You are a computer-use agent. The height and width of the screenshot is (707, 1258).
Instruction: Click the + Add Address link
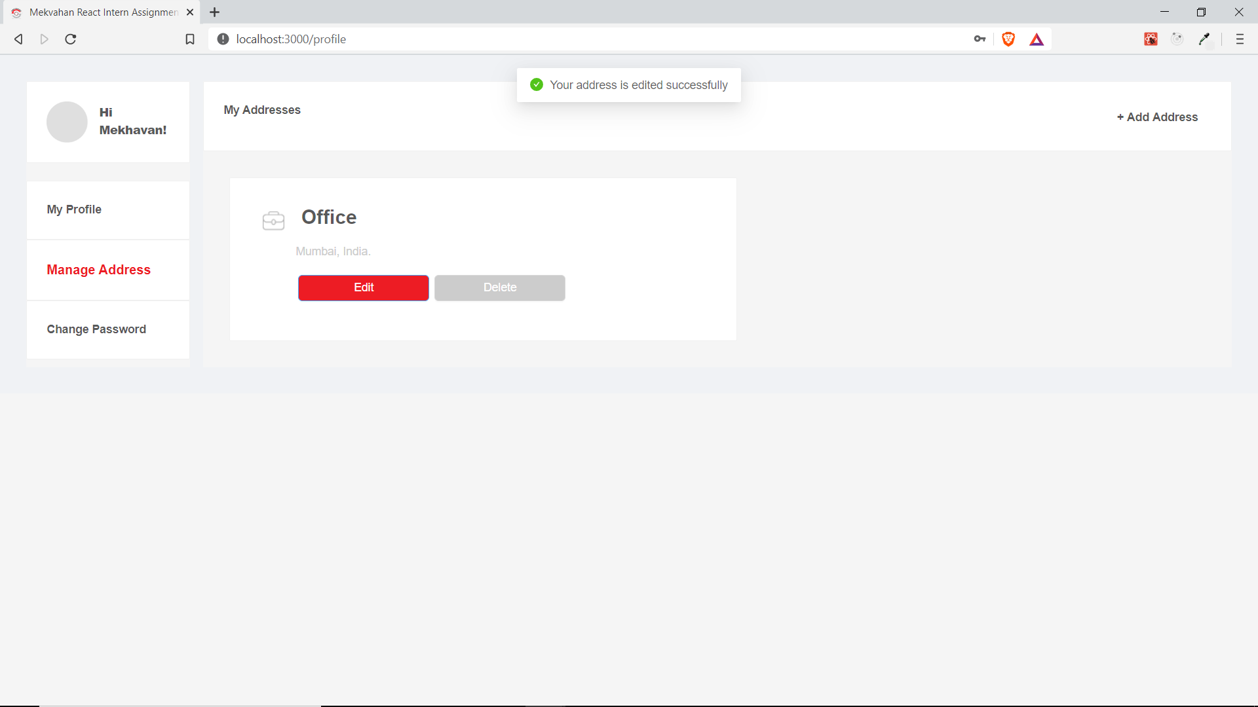(x=1157, y=117)
